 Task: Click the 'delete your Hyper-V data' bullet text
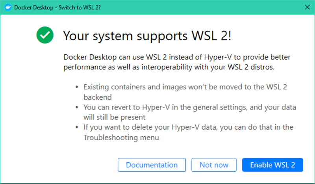(188, 127)
